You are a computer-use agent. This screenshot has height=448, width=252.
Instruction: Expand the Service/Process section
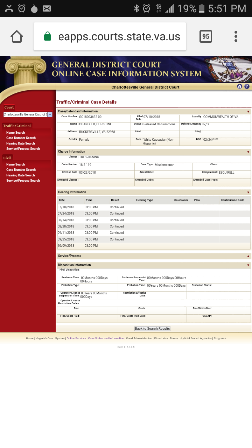click(x=248, y=256)
